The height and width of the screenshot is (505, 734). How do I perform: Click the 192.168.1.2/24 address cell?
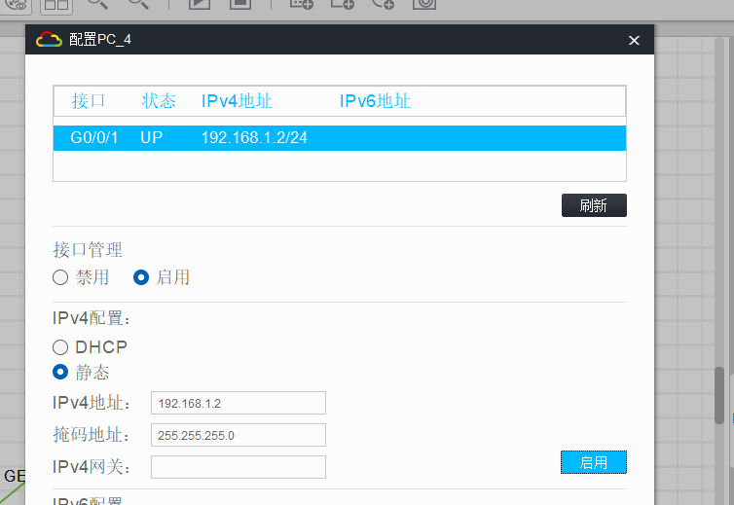pyautogui.click(x=254, y=137)
